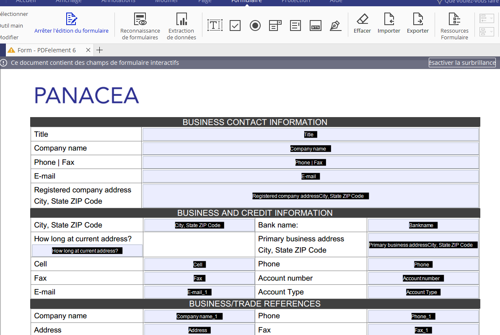Select the E-mail form field
Image resolution: width=500 pixels, height=335 pixels.
pyautogui.click(x=311, y=176)
